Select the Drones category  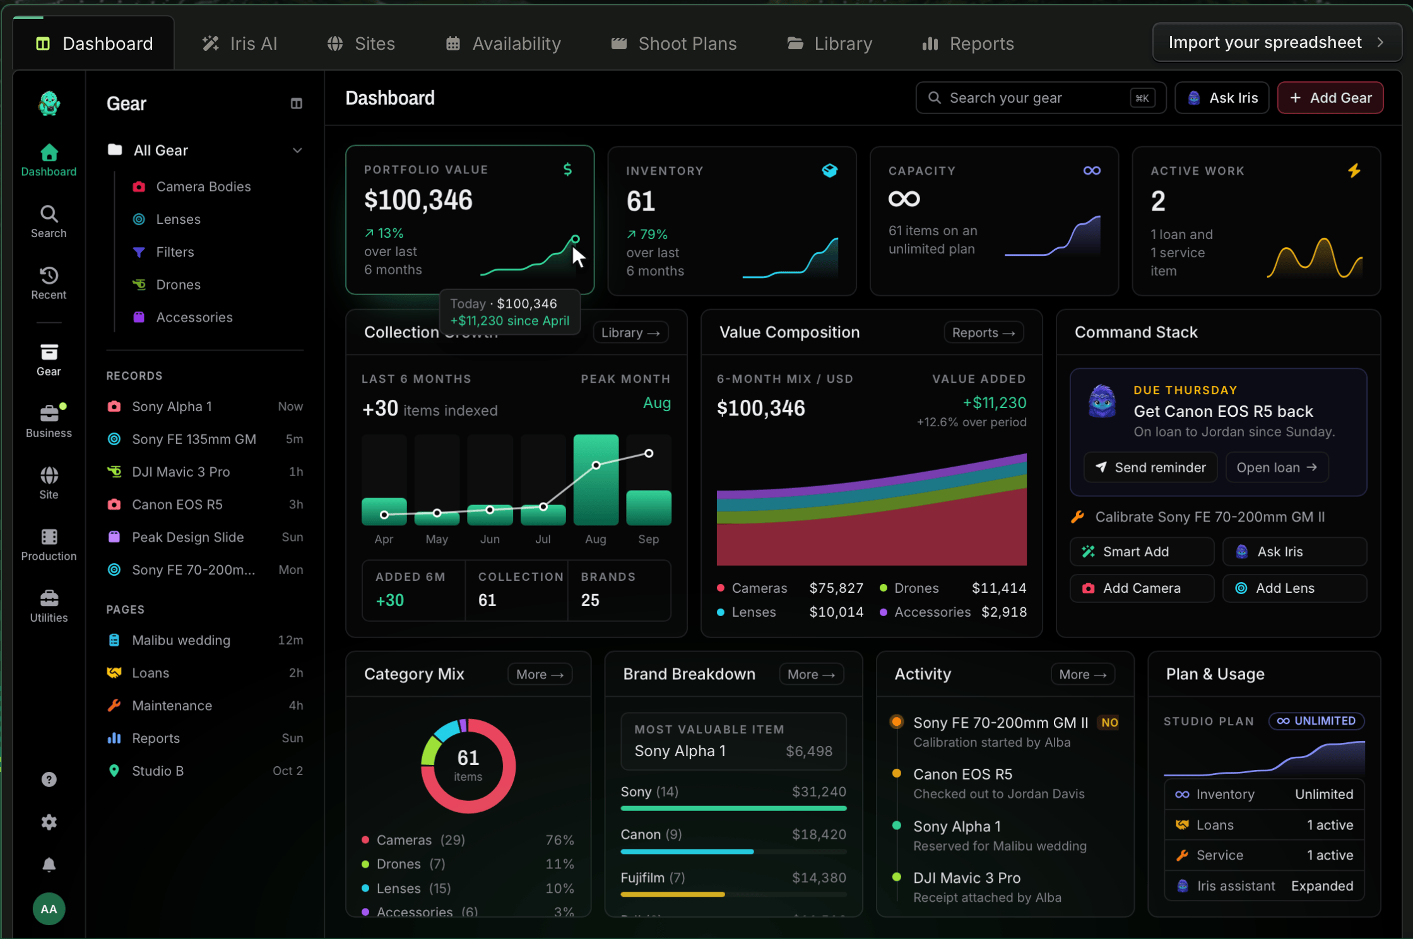pos(167,284)
